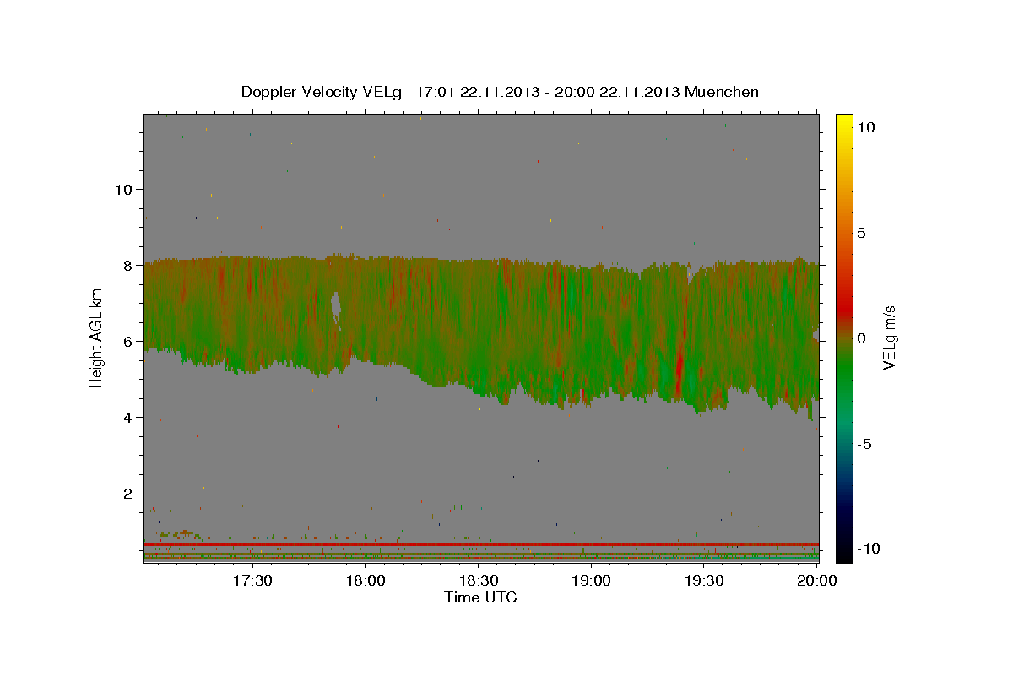Click the 18:30 time tick label
1013x675 pixels.
[x=479, y=581]
